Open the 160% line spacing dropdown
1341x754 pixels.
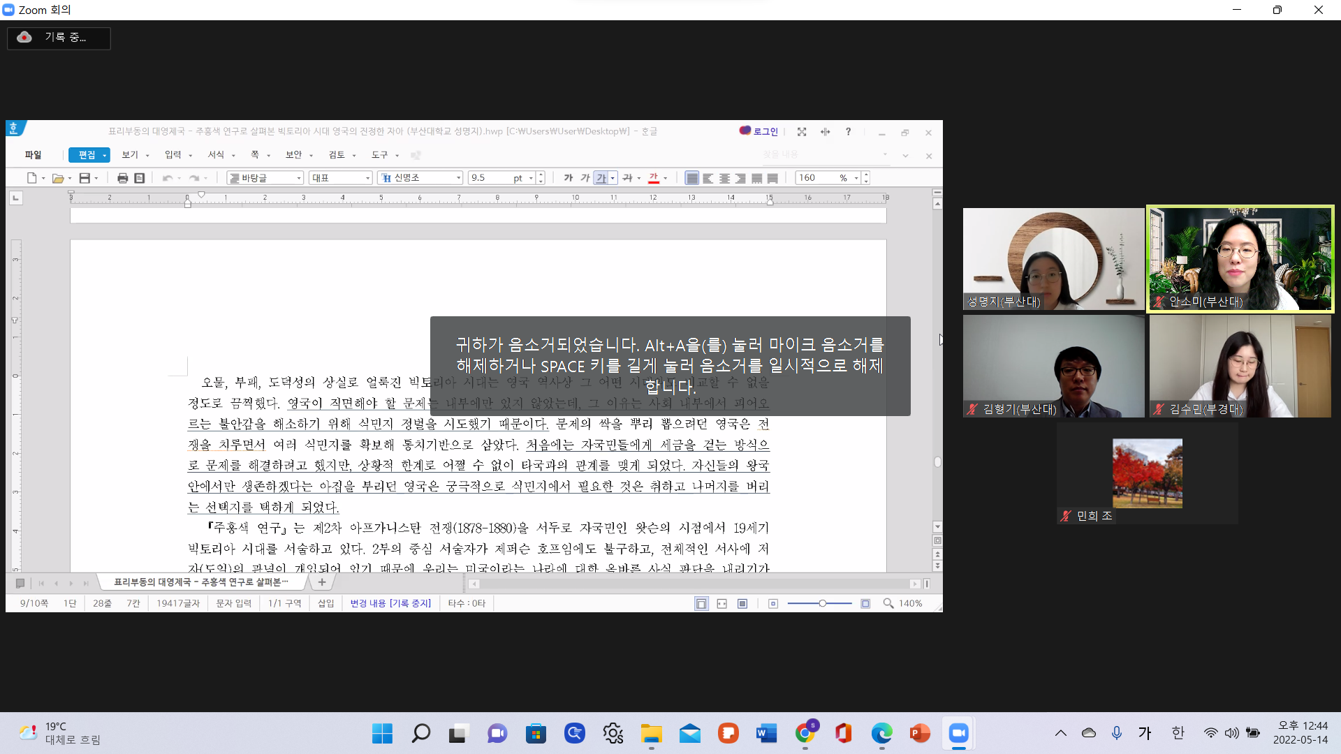(856, 178)
